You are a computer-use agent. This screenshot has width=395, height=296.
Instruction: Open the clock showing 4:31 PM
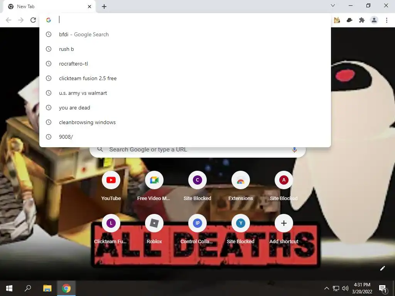coord(362,288)
